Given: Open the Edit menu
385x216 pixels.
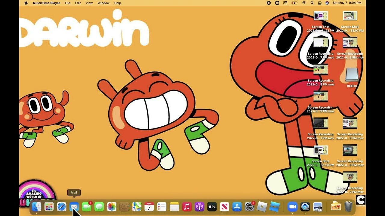Looking at the screenshot, I should (78, 3).
